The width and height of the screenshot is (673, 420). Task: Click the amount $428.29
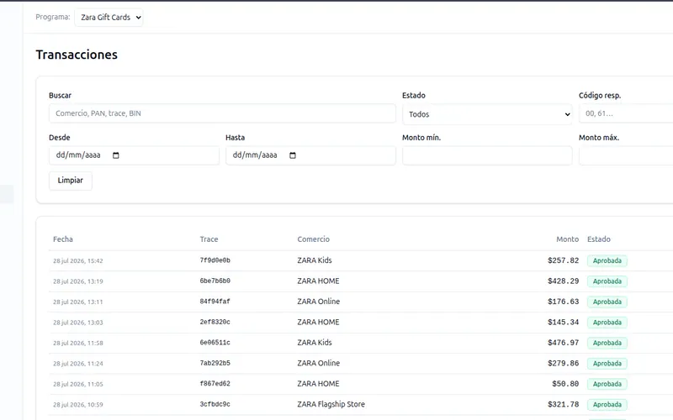pos(563,281)
